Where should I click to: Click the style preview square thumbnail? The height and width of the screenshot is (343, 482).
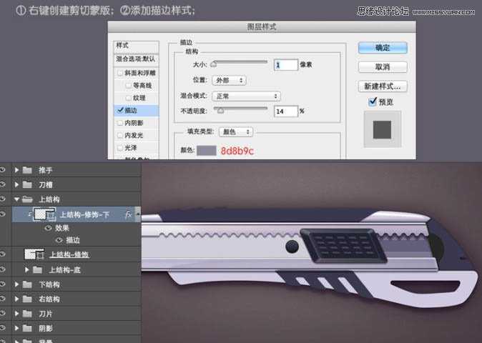pyautogui.click(x=382, y=129)
